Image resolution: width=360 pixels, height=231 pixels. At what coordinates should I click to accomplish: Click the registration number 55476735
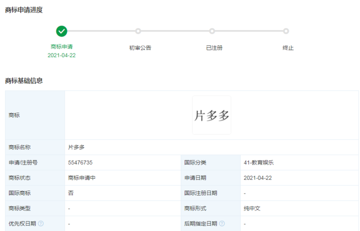coord(80,162)
